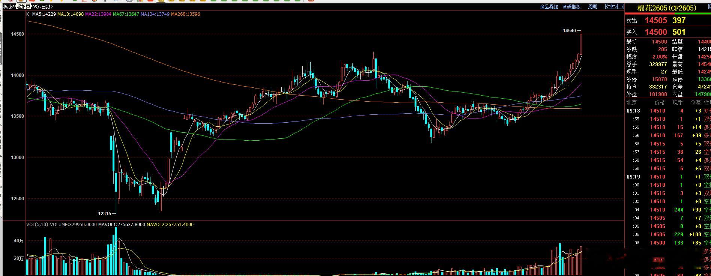This screenshot has width=711, height=276.
Task: Click the ask volume 397
Action: 679,21
